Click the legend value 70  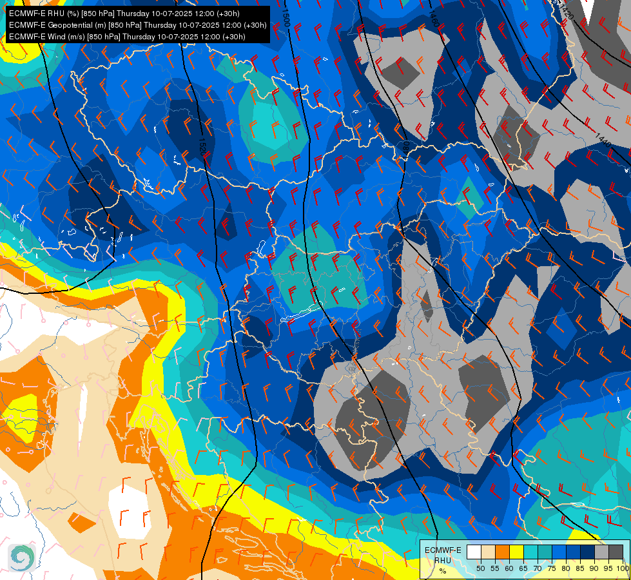[x=538, y=568]
